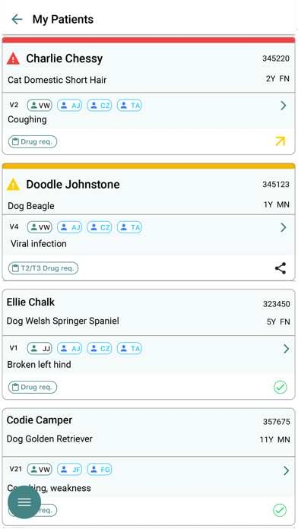
Task: Expand Ellie Chalk's Broken left hind chevron
Action: (286, 349)
